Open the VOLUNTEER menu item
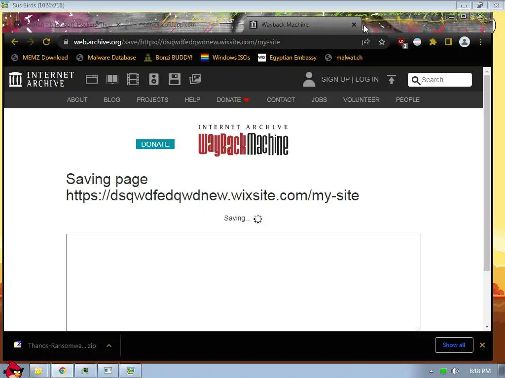505x378 pixels. click(361, 99)
